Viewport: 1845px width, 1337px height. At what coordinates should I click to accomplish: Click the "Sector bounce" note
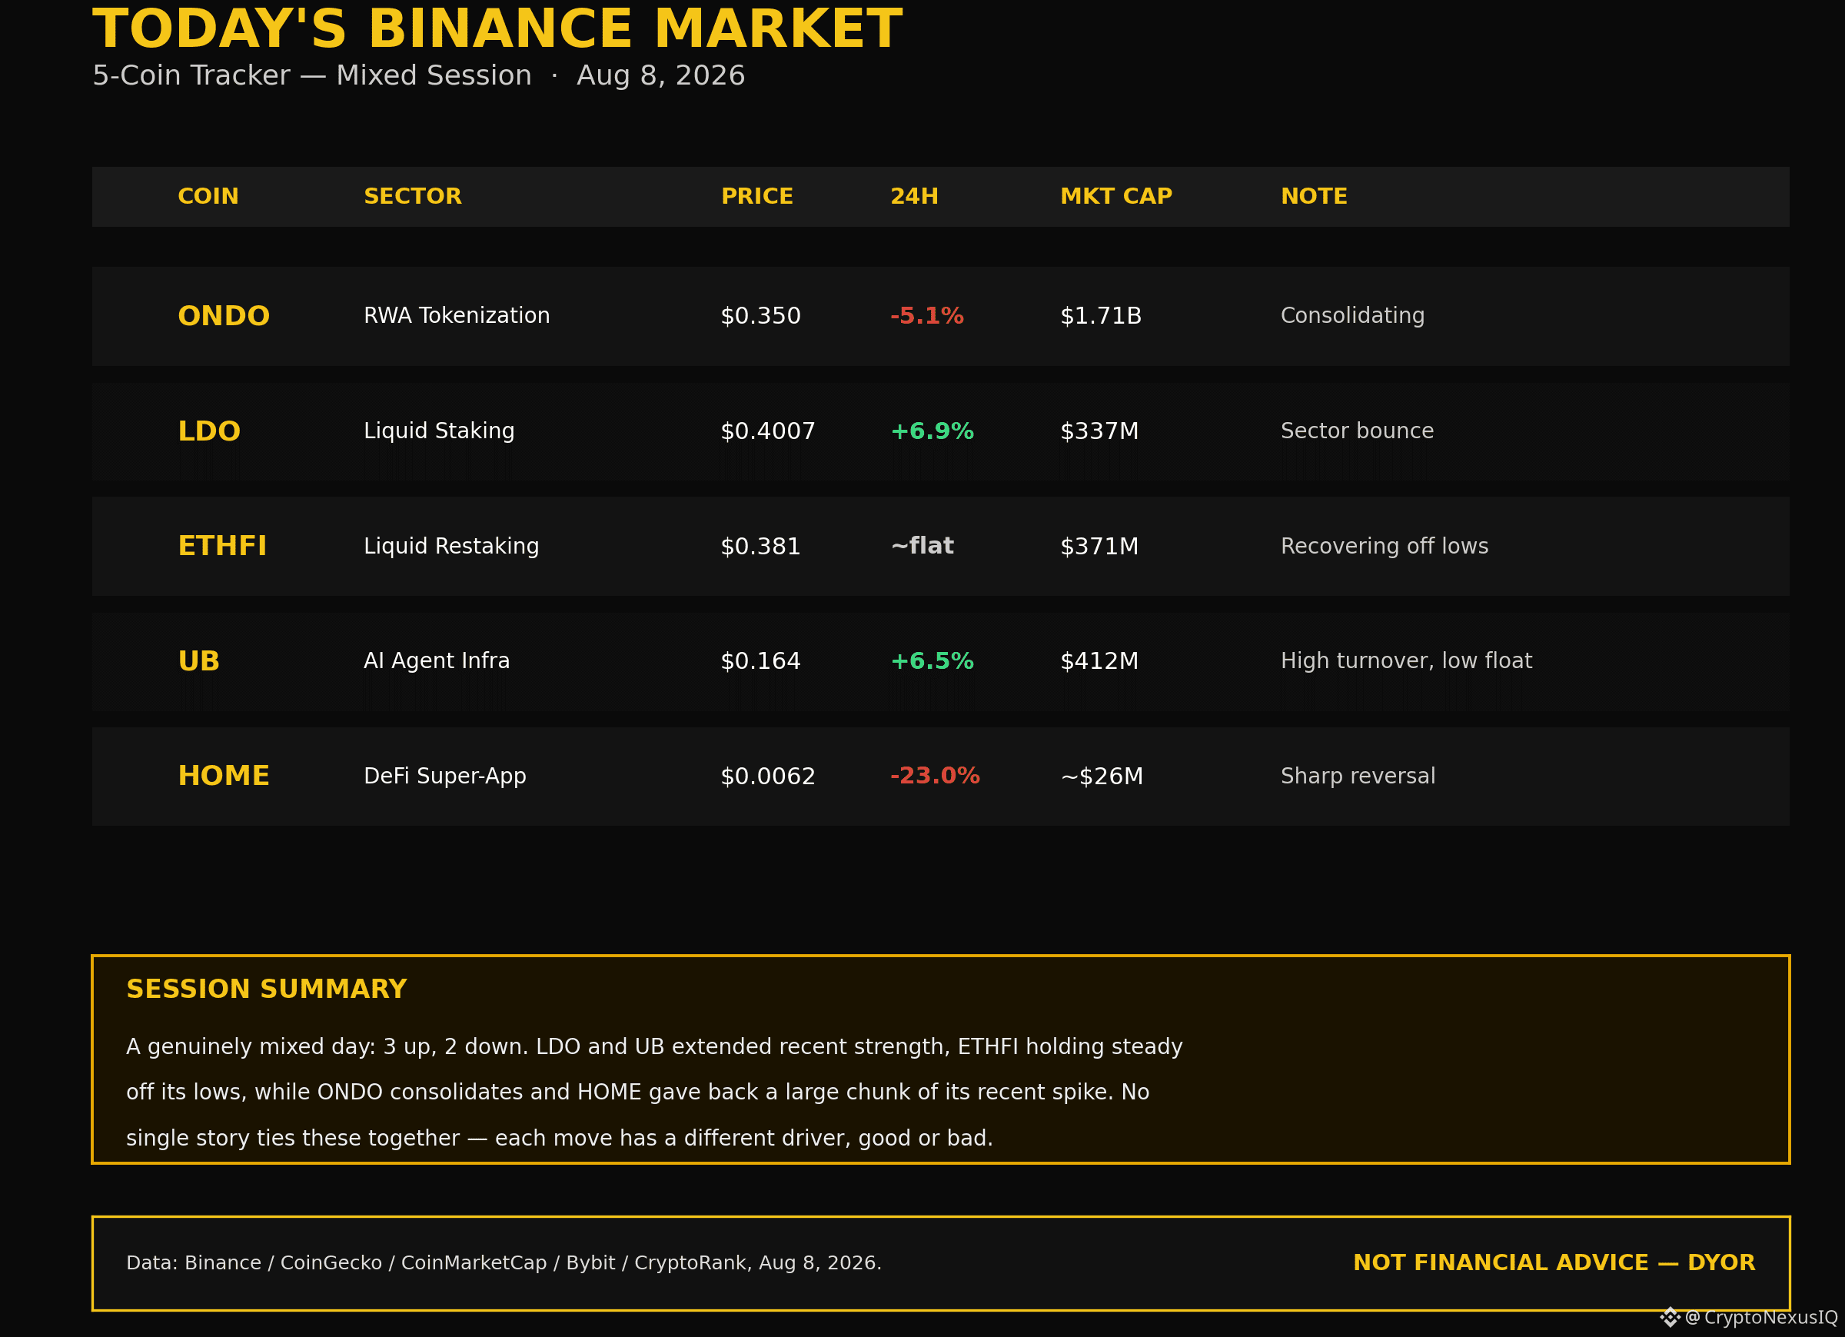pos(1357,431)
